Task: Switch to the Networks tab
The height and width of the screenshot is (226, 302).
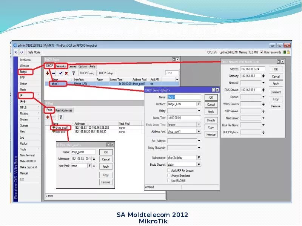Action: coord(61,66)
